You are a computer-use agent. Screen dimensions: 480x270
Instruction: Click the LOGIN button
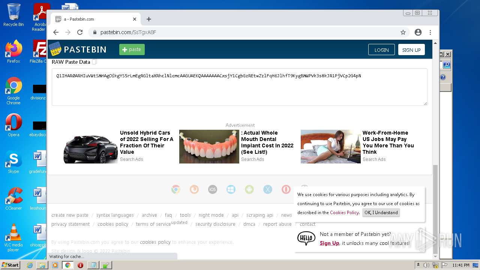pos(381,50)
